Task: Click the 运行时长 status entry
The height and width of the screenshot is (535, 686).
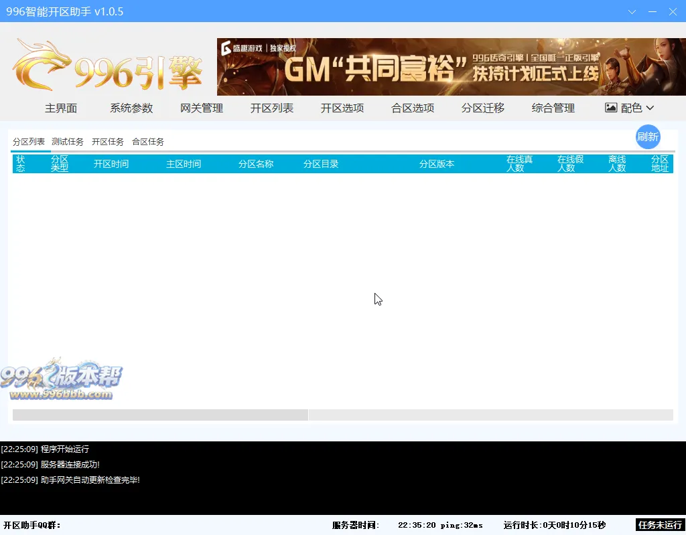Action: tap(554, 526)
